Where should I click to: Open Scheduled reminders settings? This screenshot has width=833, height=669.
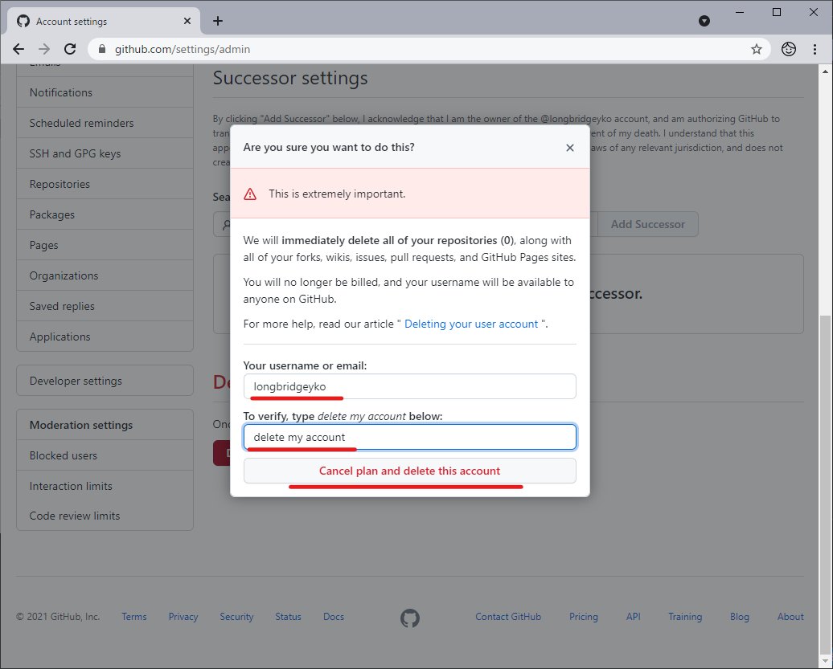click(105, 123)
